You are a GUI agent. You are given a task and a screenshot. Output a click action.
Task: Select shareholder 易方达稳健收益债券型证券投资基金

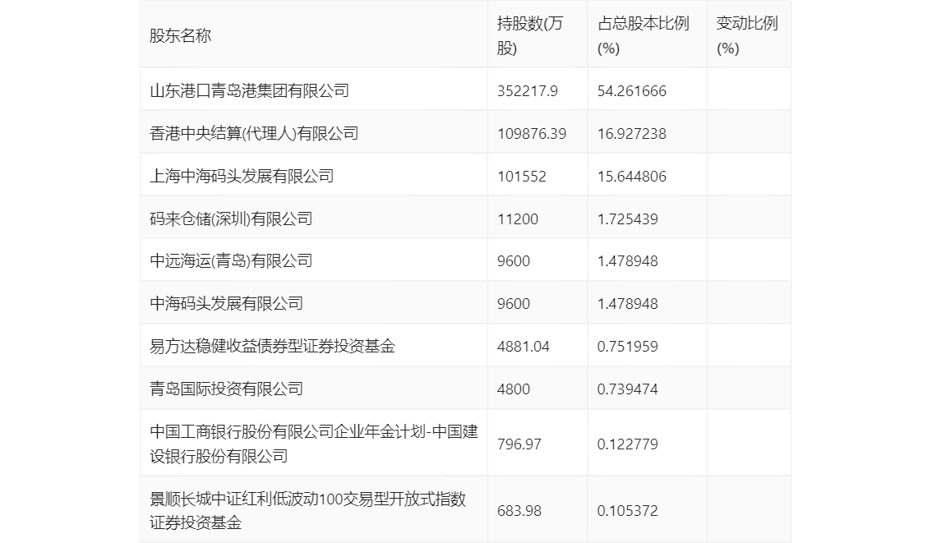tap(272, 347)
